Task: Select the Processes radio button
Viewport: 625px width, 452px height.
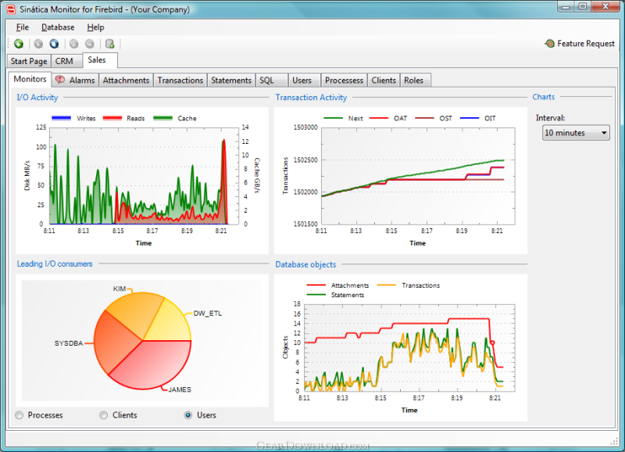Action: pyautogui.click(x=19, y=415)
